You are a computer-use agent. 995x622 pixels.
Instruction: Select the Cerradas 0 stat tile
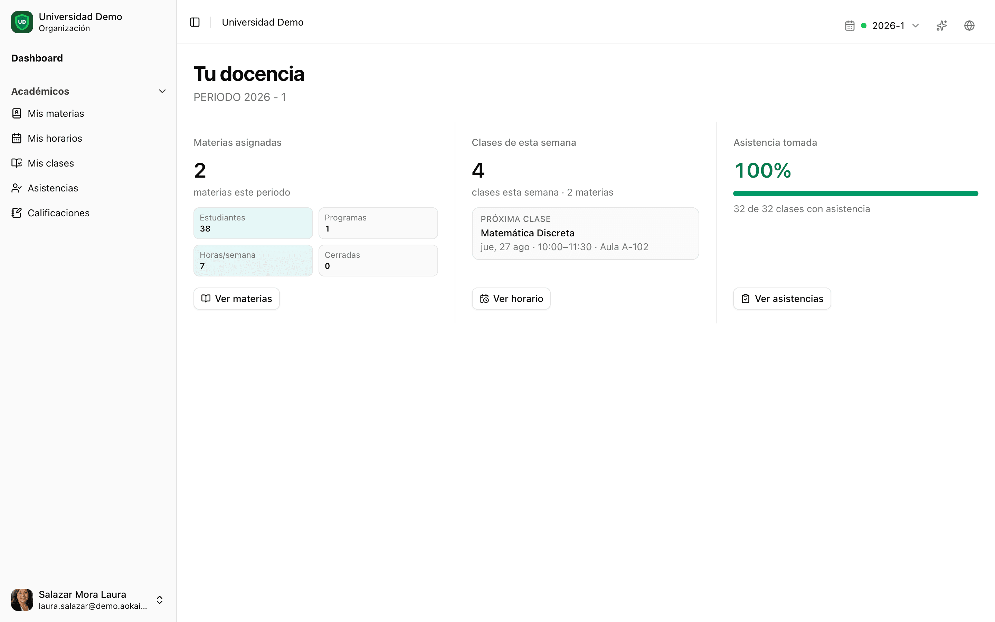378,261
